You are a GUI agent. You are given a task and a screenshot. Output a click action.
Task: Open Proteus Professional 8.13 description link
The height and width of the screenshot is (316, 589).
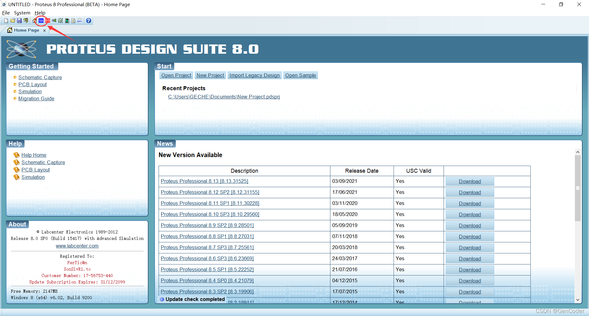(x=205, y=181)
